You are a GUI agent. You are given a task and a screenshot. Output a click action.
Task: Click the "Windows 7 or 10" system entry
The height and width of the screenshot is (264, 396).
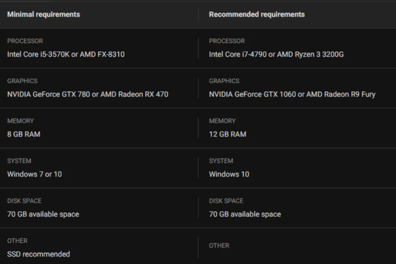35,174
